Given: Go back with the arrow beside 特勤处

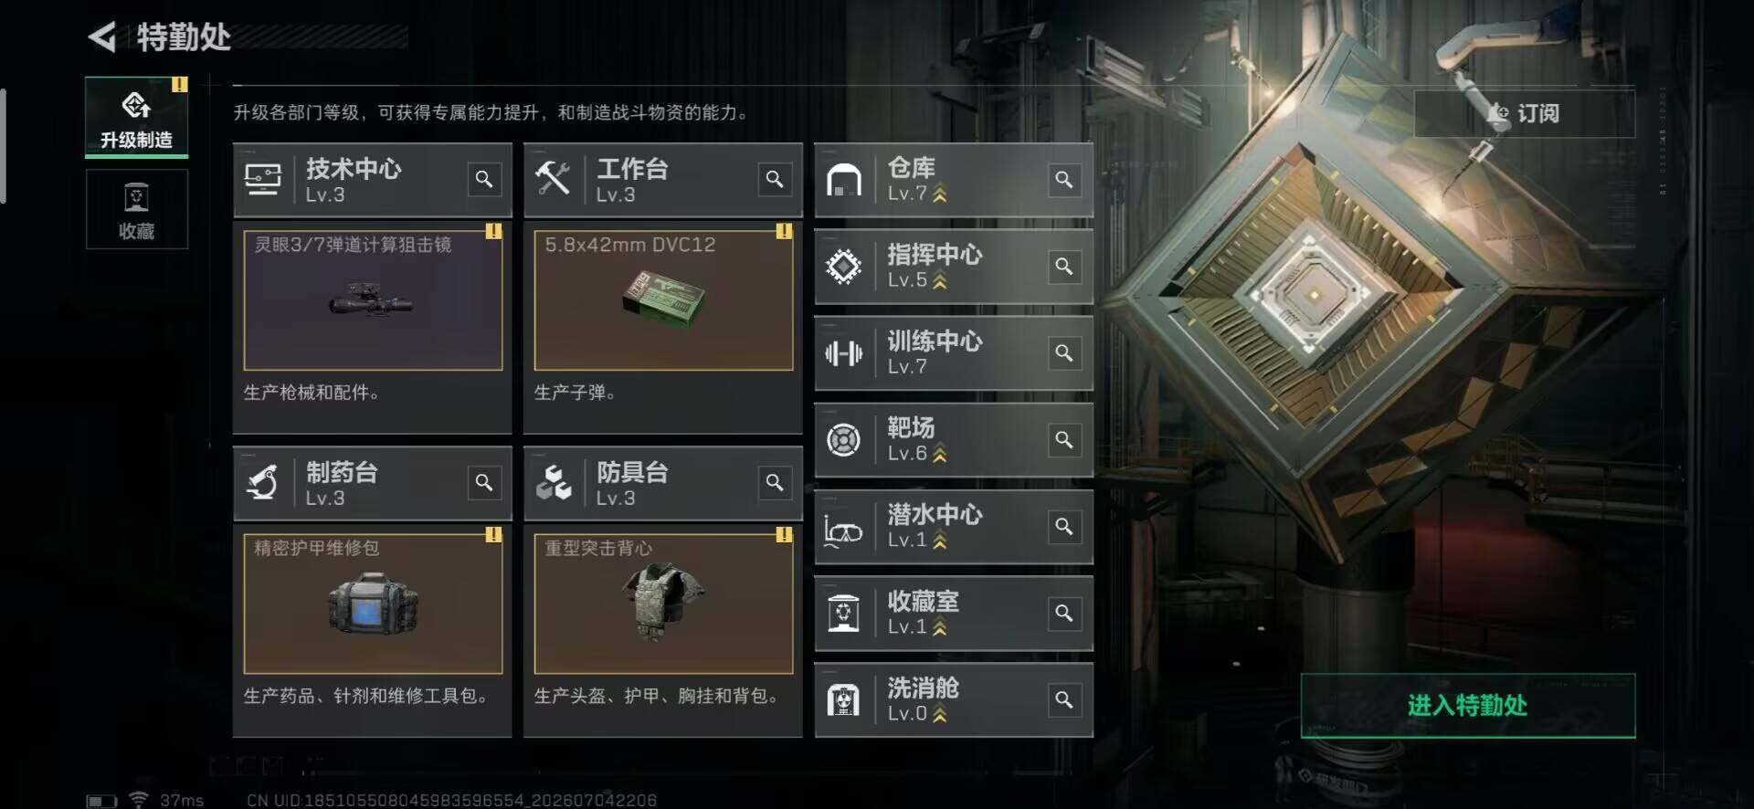Looking at the screenshot, I should pos(103,37).
